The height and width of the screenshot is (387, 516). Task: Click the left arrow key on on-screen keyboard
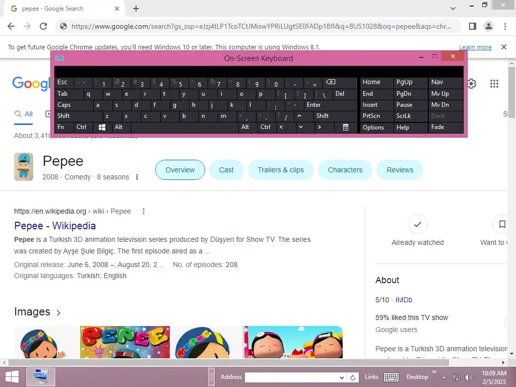click(x=281, y=127)
